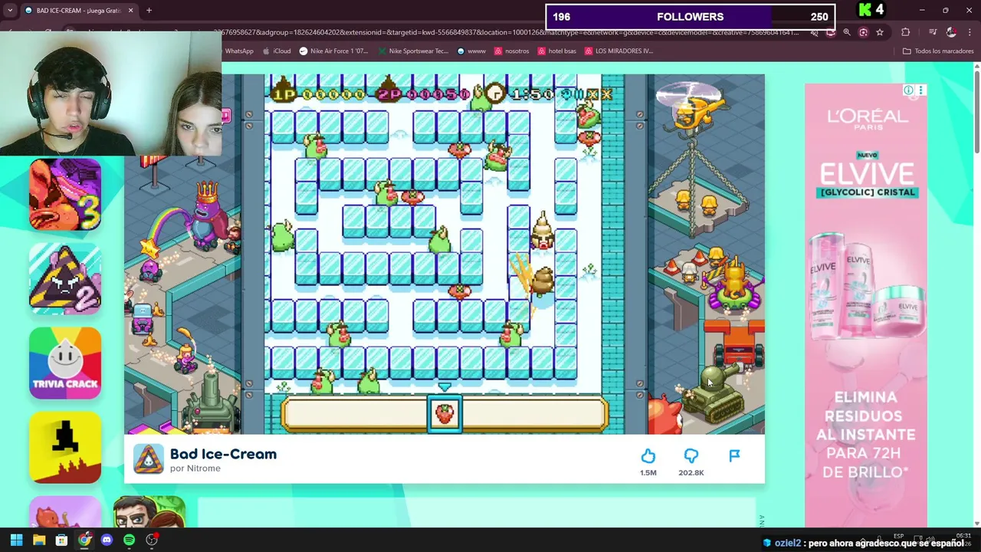Click the Kick logo in followers overlay

[x=865, y=10]
